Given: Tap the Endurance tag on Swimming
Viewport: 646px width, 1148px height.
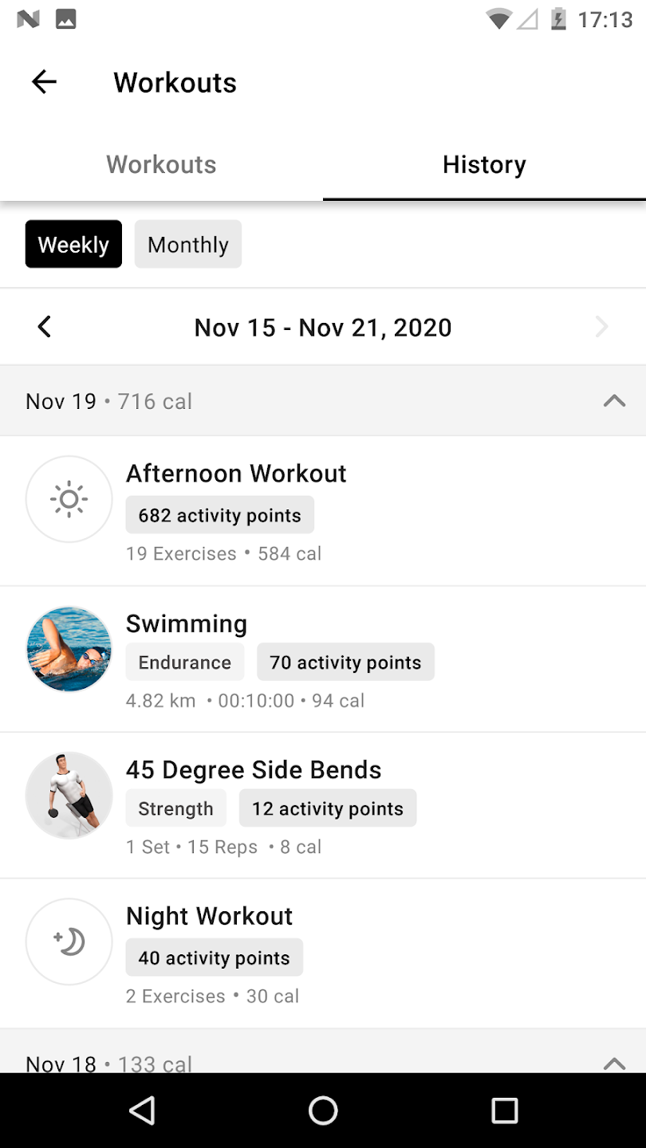Looking at the screenshot, I should pos(184,662).
